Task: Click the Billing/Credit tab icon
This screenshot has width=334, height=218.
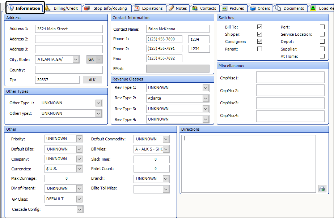Action: (48, 8)
